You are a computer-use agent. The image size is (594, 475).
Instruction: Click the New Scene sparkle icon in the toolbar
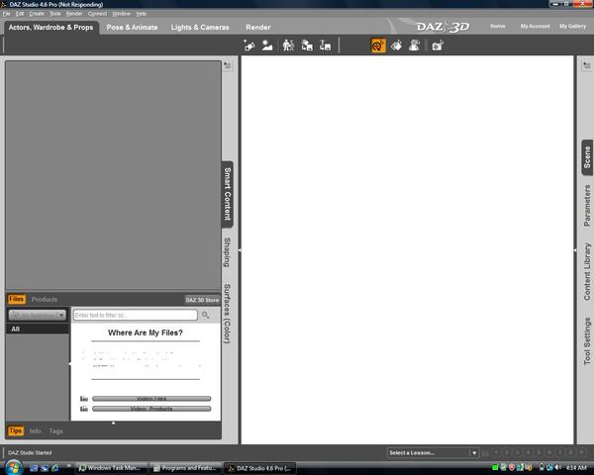point(248,46)
